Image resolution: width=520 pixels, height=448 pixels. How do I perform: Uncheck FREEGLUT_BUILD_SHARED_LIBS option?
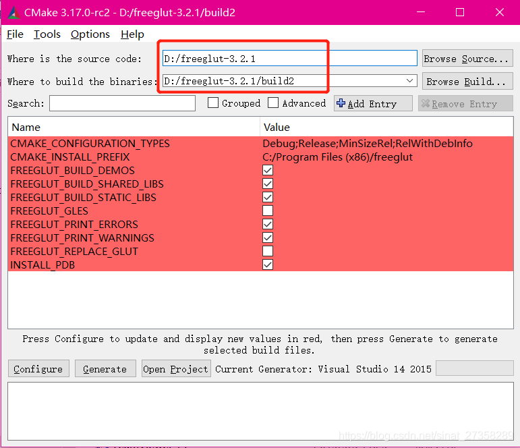(268, 184)
